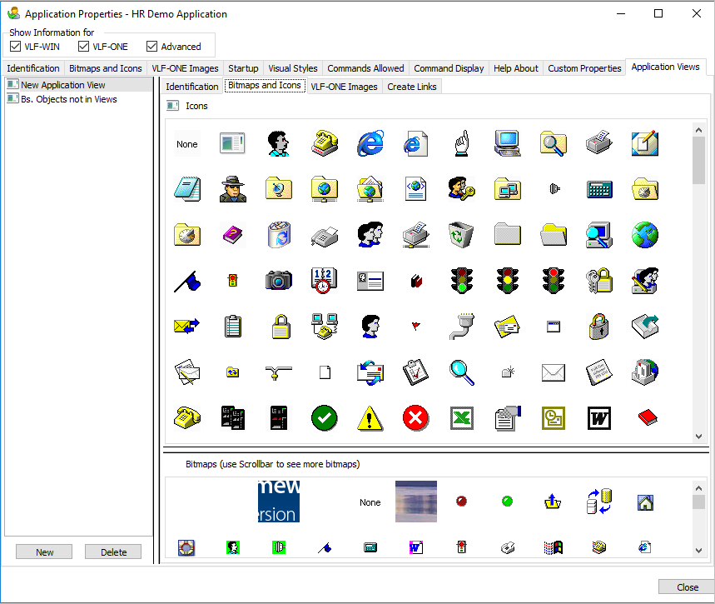
Task: Choose the yellow telephone icon in first row
Action: [325, 144]
